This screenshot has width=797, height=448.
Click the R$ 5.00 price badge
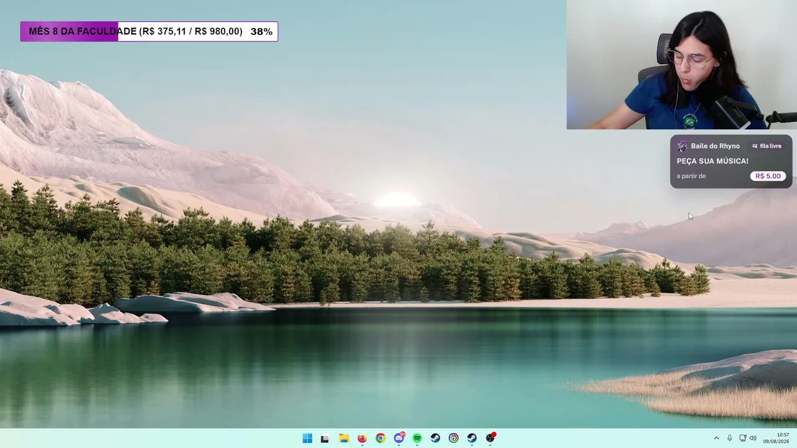point(768,176)
